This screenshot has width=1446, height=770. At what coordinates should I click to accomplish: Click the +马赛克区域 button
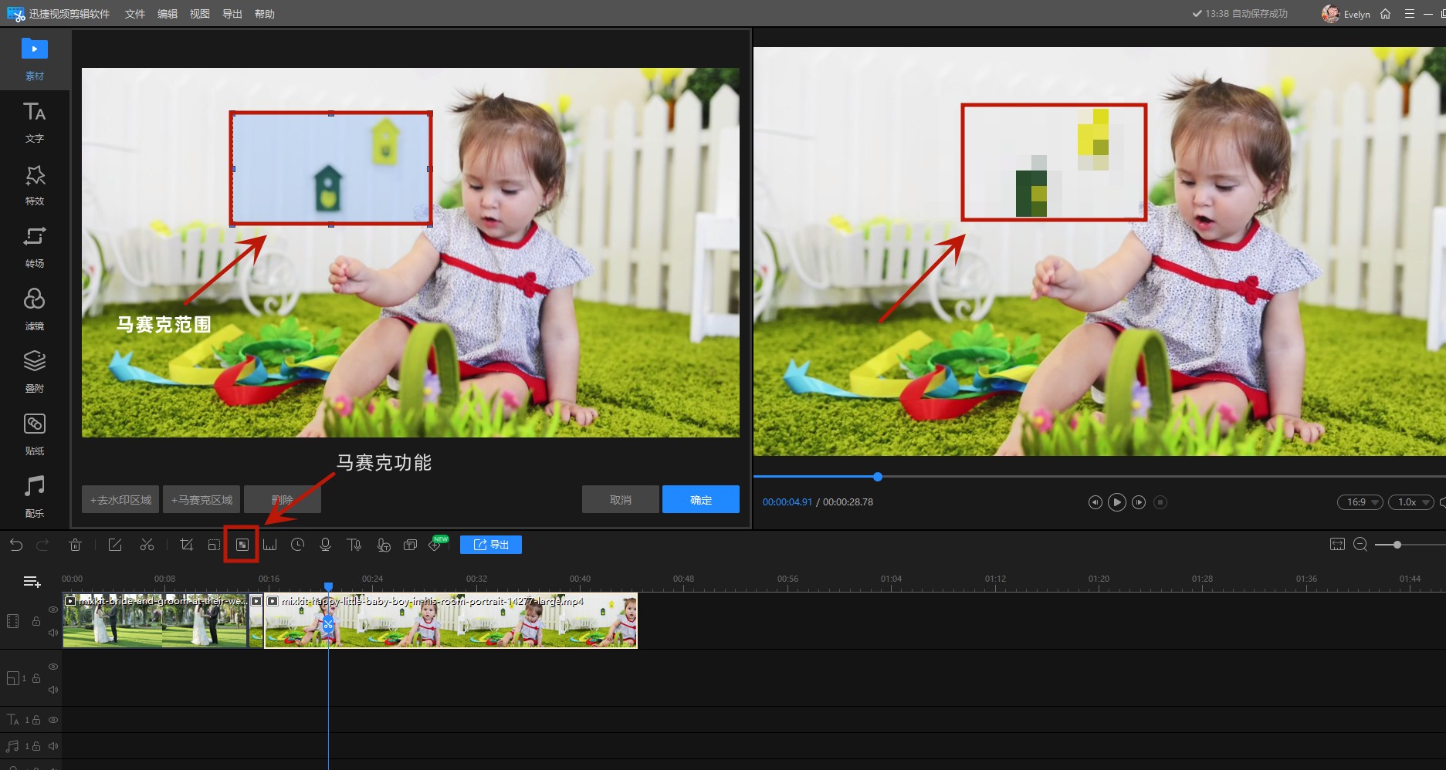[x=201, y=499]
